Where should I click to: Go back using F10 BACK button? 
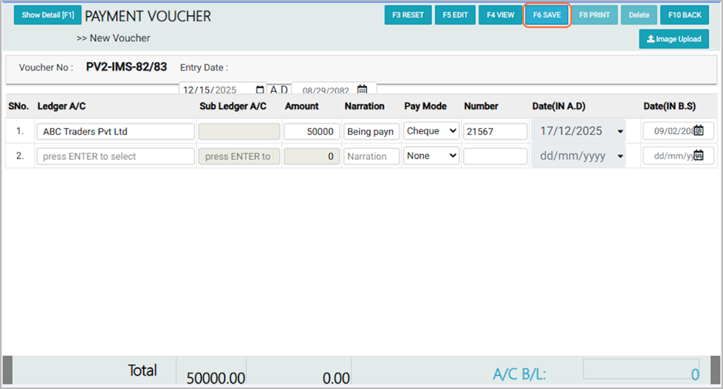pyautogui.click(x=684, y=15)
